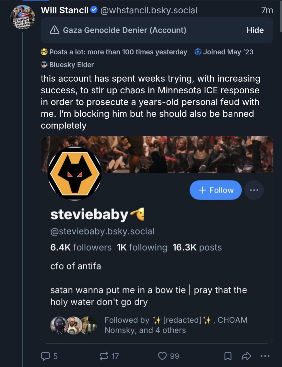Image resolution: width=282 pixels, height=367 pixels.
Task: View steviebaby's 6.4K followers list
Action: tap(81, 247)
